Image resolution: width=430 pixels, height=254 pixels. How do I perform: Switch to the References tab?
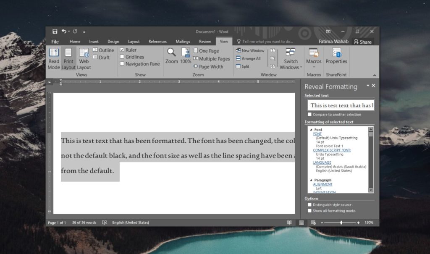point(157,41)
